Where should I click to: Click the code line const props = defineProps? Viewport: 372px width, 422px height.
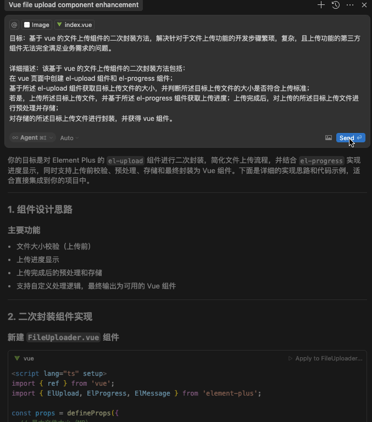coord(65,413)
